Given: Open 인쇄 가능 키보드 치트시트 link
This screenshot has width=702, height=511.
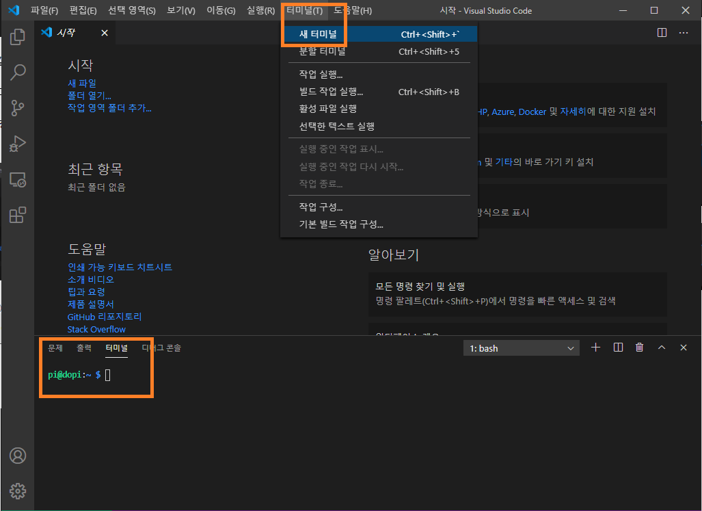Looking at the screenshot, I should 120,267.
